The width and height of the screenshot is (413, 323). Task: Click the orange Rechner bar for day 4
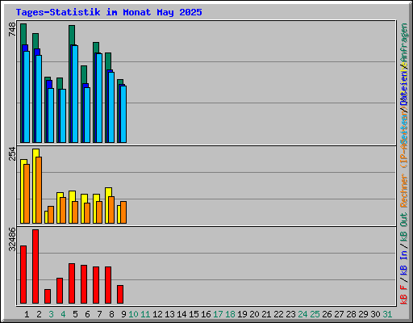[x=63, y=210]
